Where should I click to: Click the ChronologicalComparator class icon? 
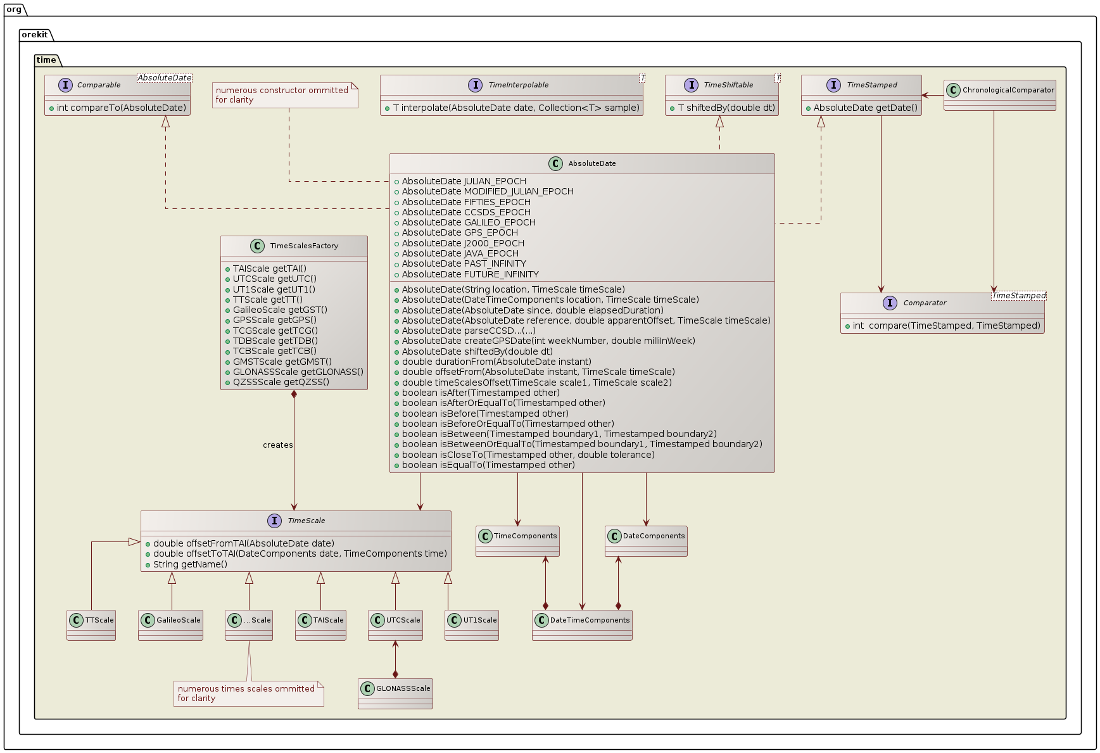(954, 89)
